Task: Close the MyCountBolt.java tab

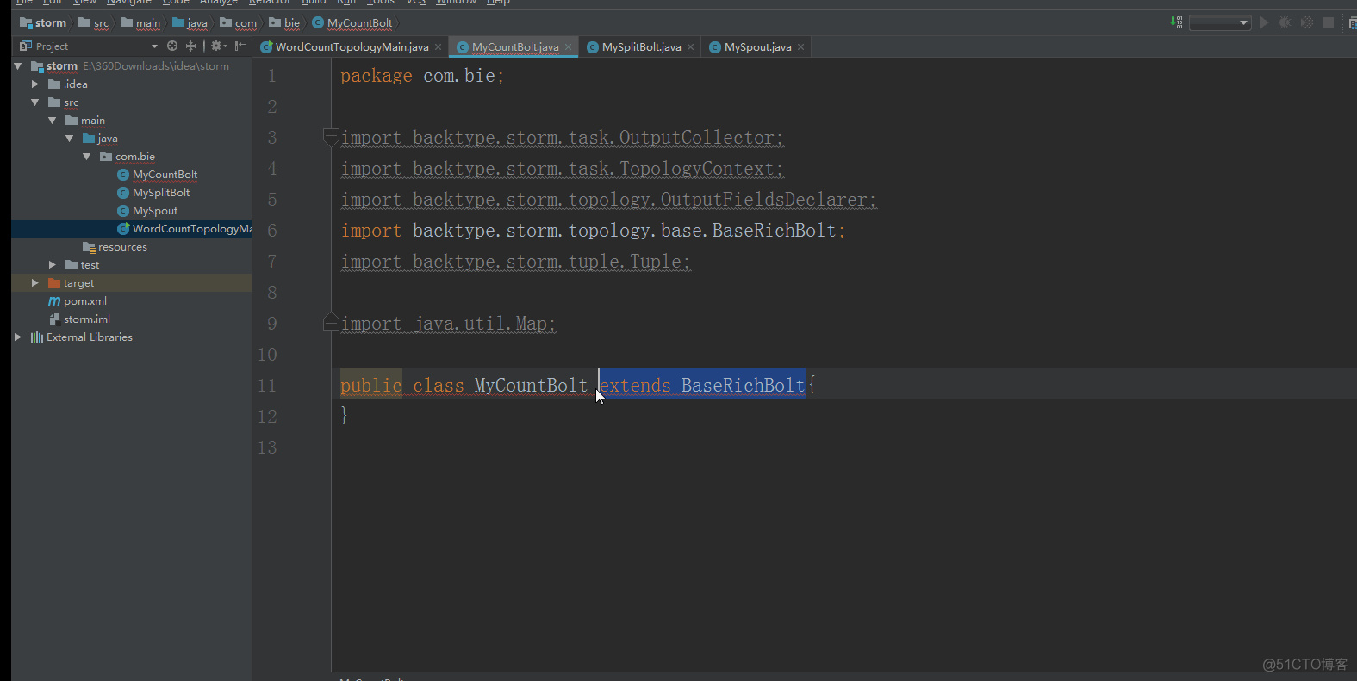Action: 569,47
